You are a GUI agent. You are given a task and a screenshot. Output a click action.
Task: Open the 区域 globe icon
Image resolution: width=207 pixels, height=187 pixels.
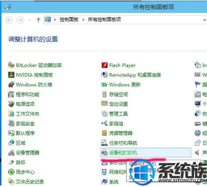[x=11, y=143]
